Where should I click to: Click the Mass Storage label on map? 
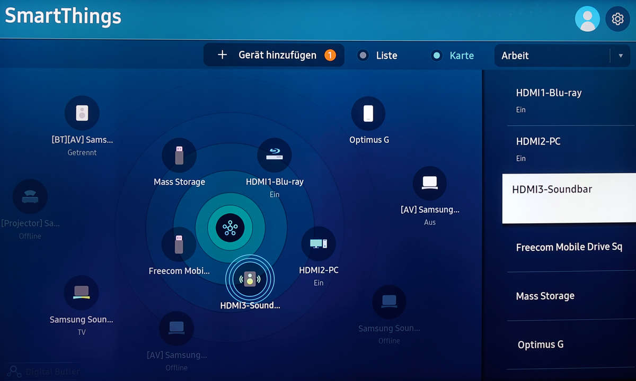coord(179,182)
